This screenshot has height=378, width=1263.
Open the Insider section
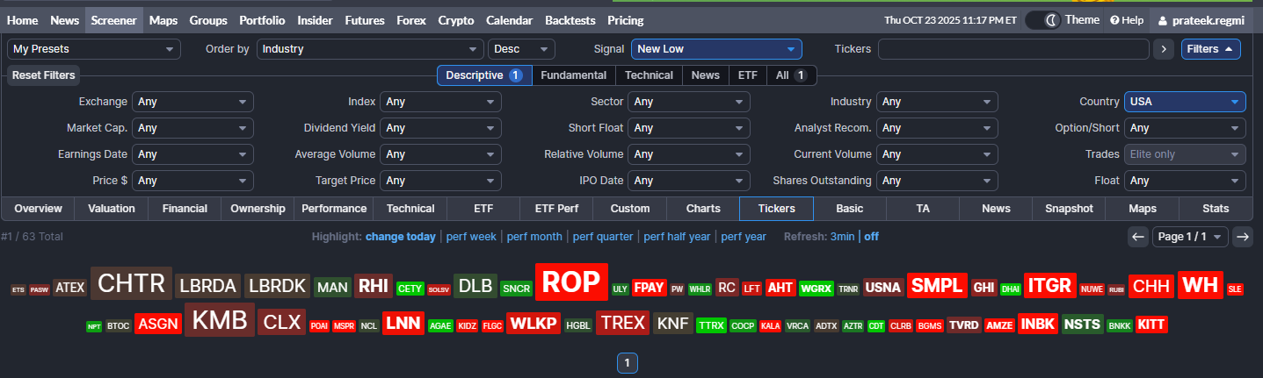316,20
